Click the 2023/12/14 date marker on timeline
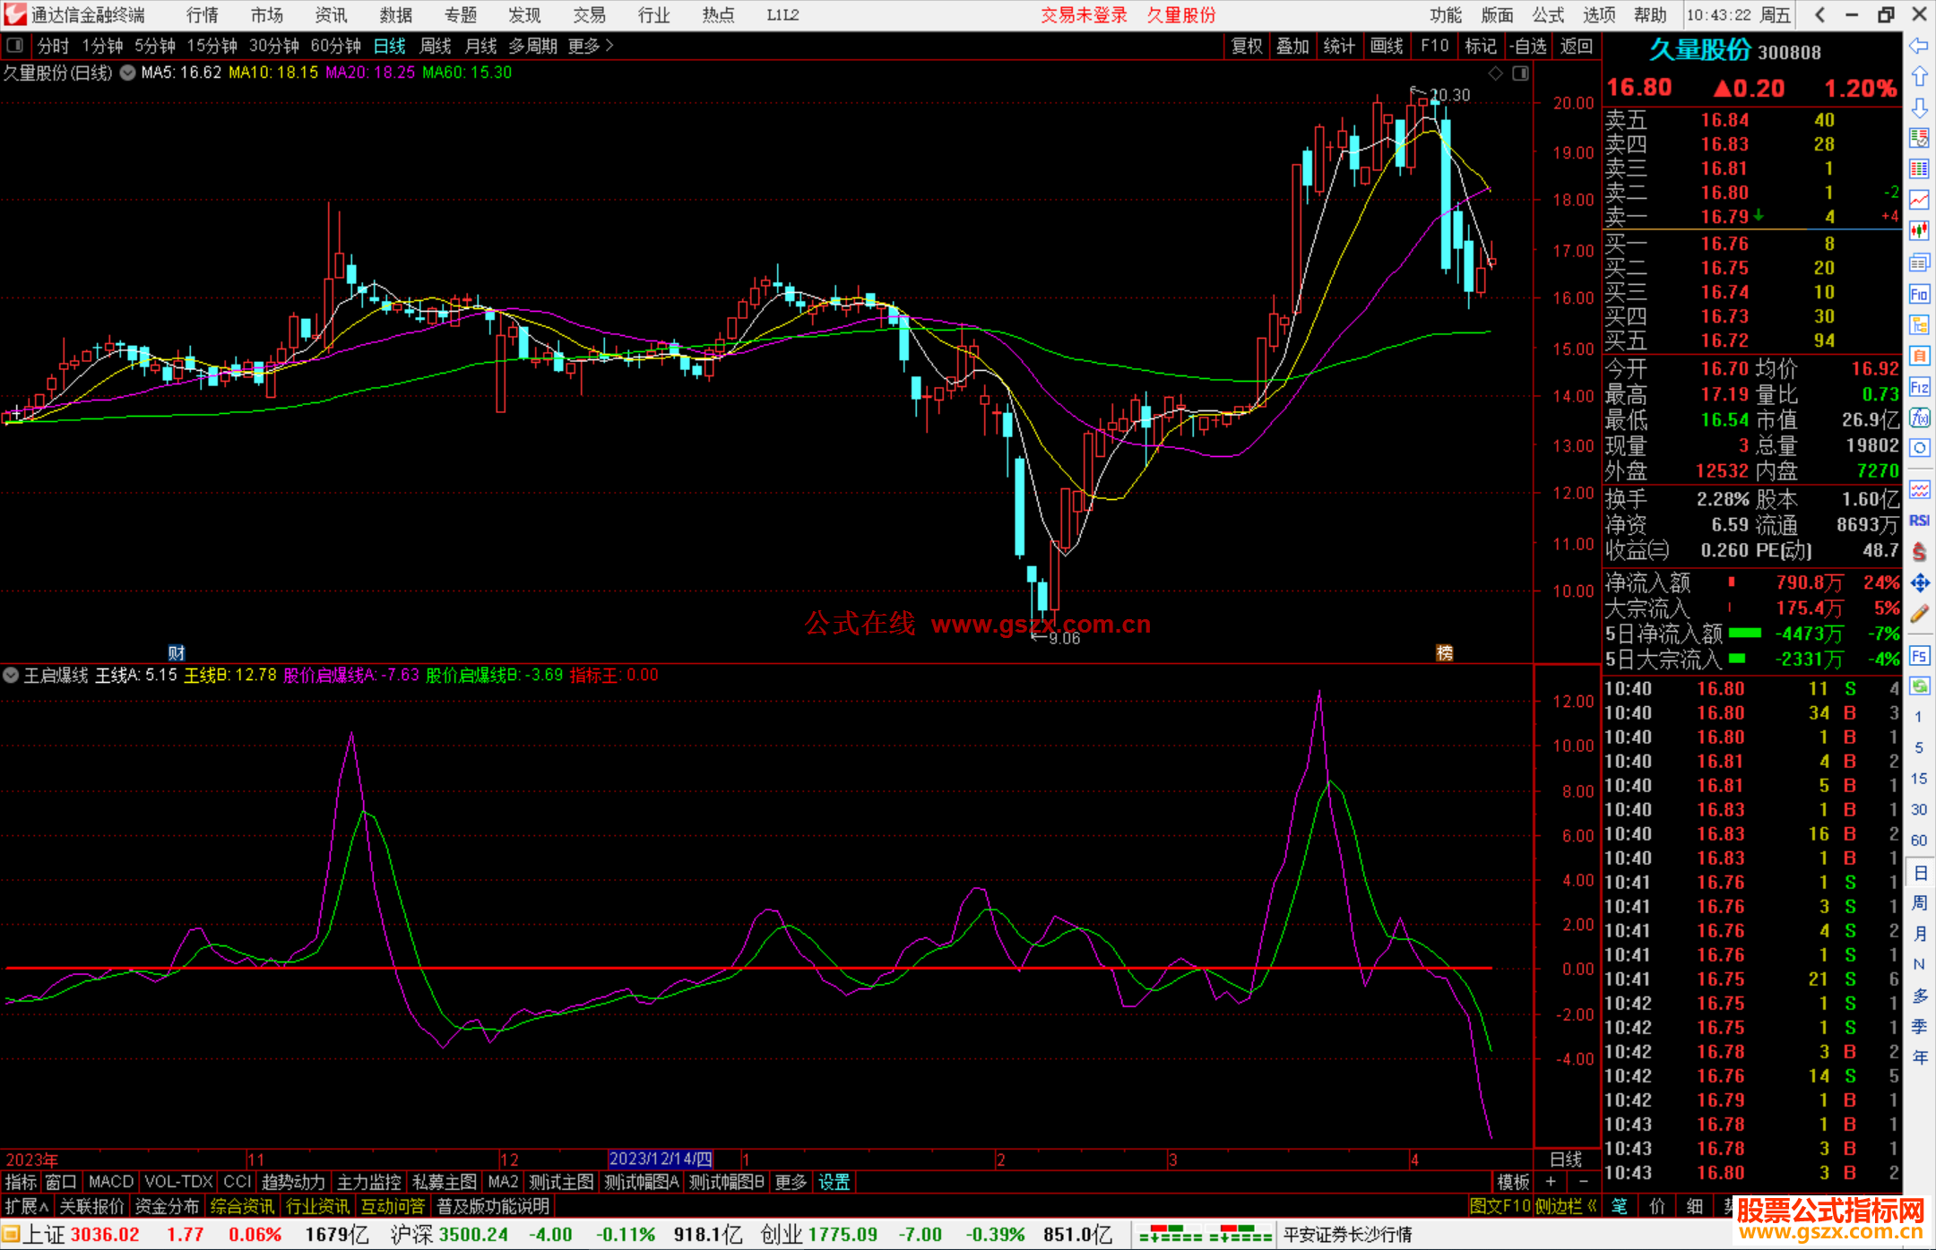 pos(661,1159)
